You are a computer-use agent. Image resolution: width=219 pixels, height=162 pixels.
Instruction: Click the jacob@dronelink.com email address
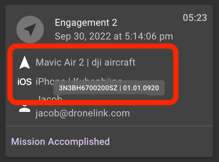point(82,113)
